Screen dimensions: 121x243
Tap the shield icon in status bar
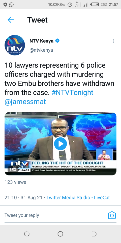[x=5, y=5]
